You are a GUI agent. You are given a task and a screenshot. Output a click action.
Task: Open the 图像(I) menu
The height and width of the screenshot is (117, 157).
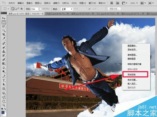[30, 3]
